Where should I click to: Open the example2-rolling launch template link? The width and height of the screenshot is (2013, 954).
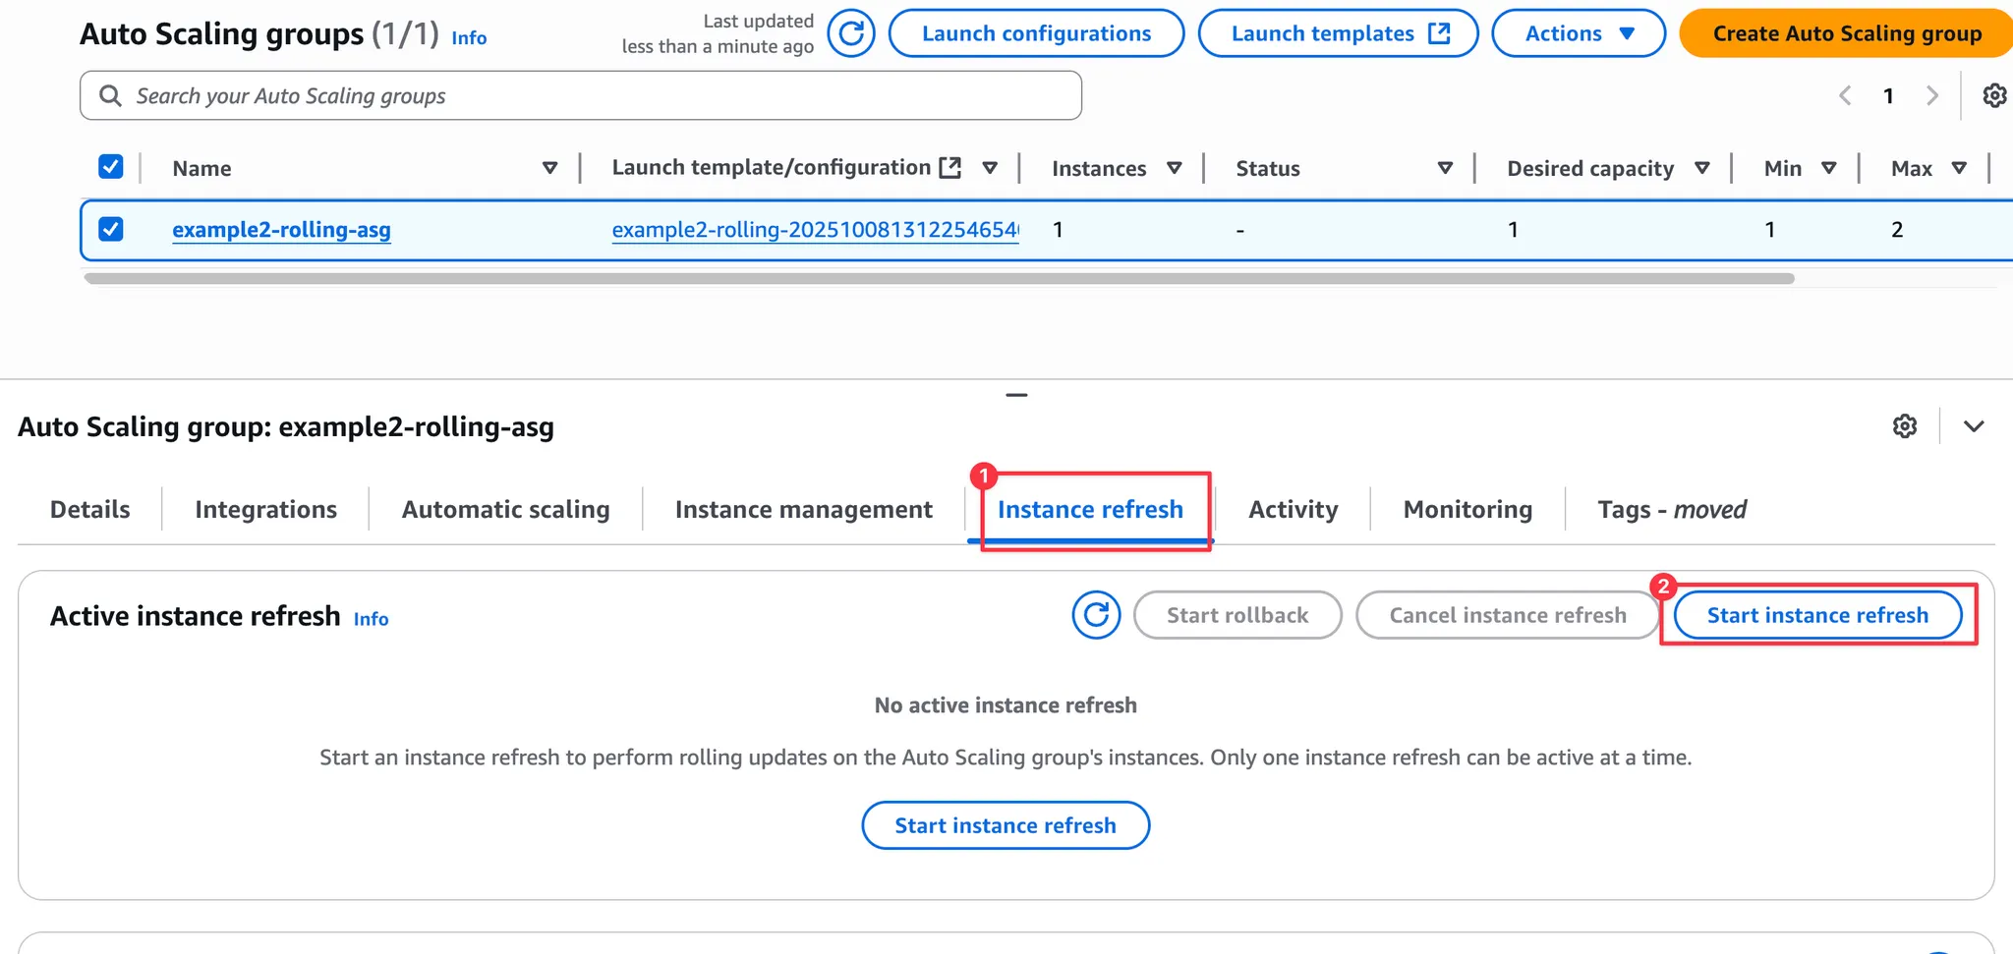point(815,229)
